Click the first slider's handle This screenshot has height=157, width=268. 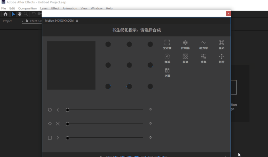point(68,110)
